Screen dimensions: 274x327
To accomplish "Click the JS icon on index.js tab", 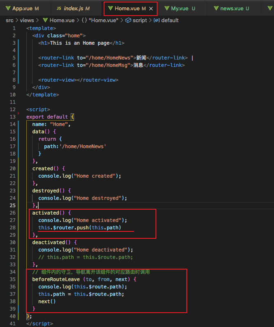I will click(x=59, y=8).
